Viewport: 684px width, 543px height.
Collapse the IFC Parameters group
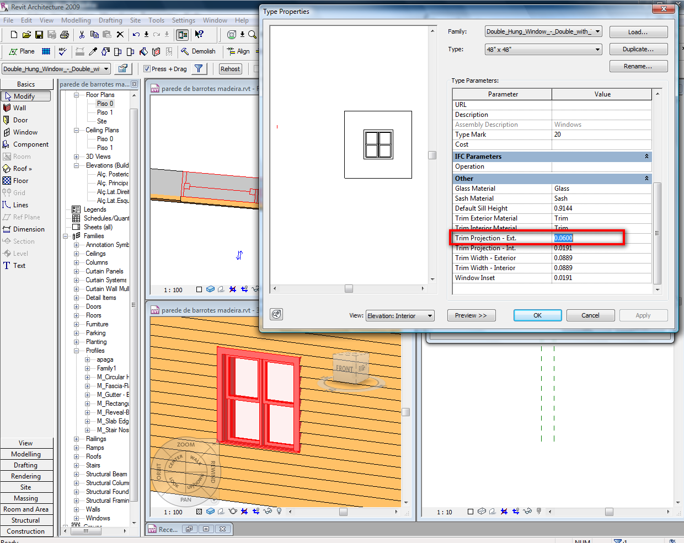point(646,157)
